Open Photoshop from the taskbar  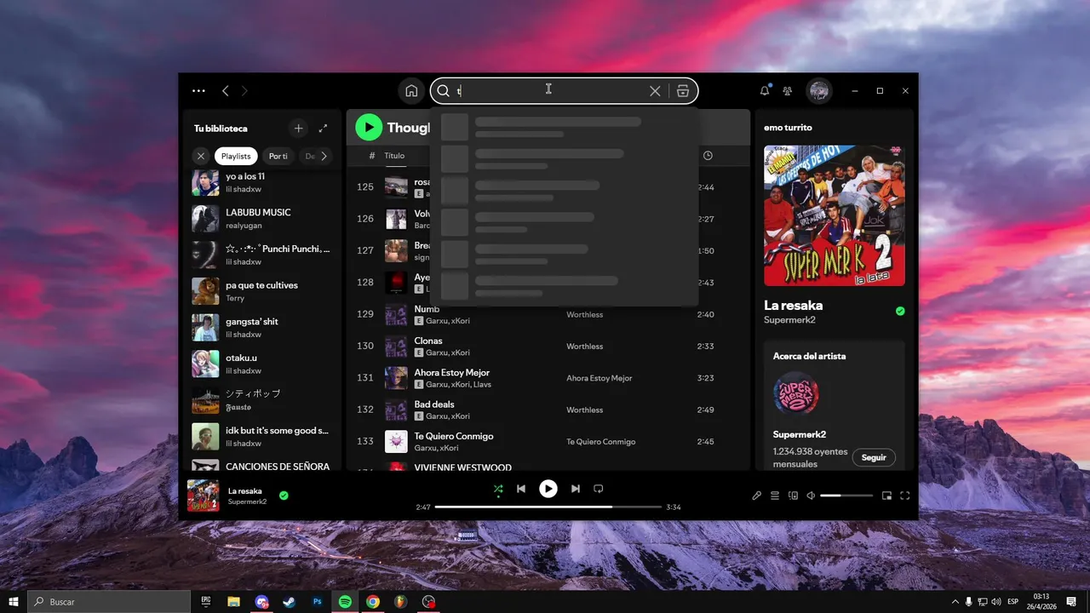coord(317,601)
